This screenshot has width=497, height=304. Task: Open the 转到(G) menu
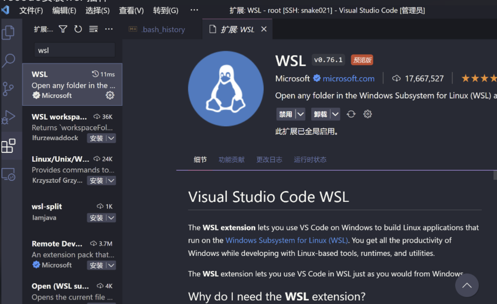tap(166, 10)
